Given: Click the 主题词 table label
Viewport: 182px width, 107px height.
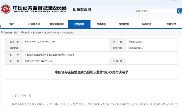Looking at the screenshot, I should point(117,61).
